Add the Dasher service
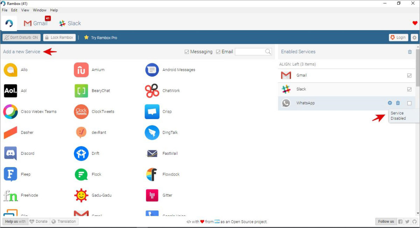 [x=19, y=133]
